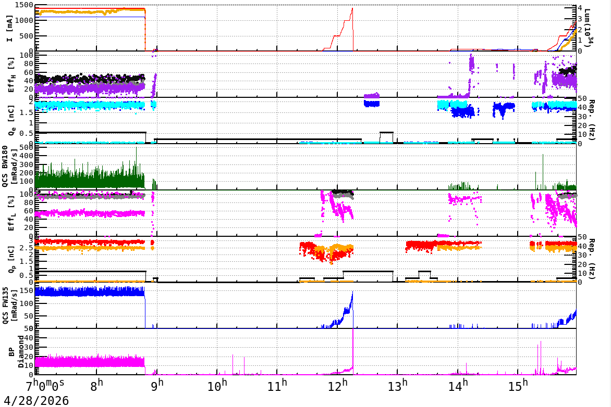611x407 pixels.
Task: Click the red current peak near 12h
Action: 352,8
